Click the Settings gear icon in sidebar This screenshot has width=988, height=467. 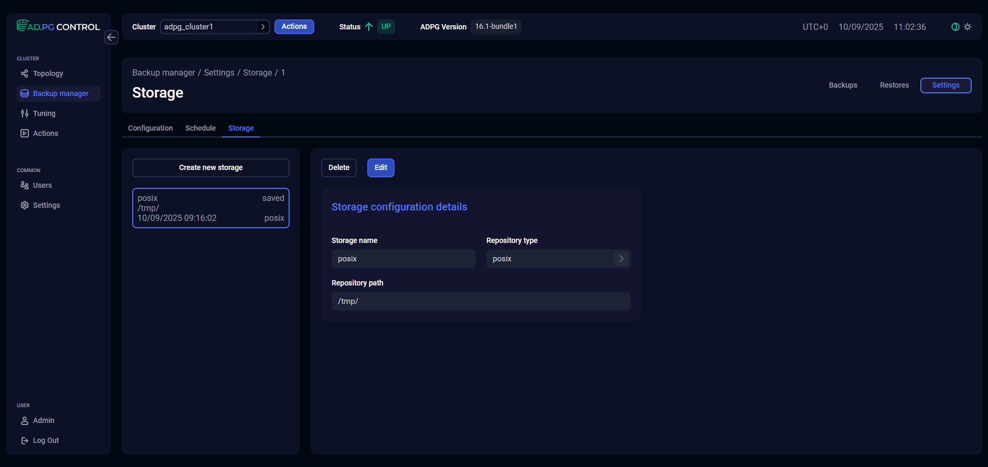25,205
